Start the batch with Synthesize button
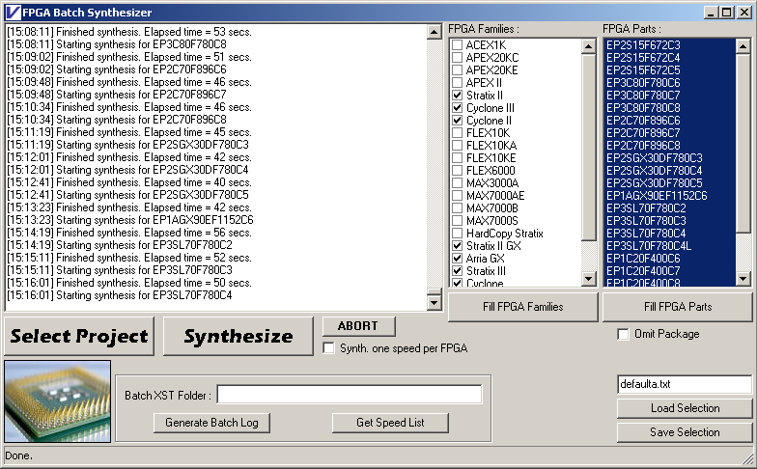The image size is (757, 469). [x=238, y=336]
